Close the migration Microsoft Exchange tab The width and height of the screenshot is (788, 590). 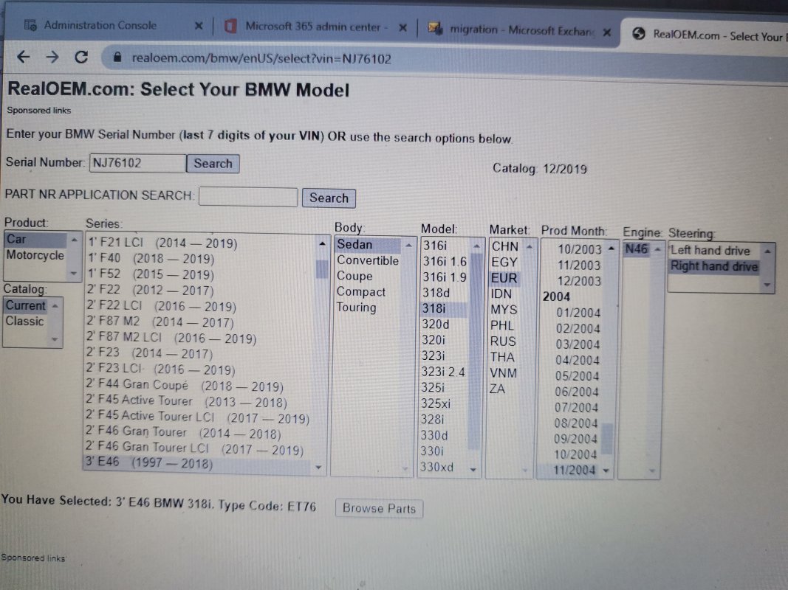(607, 32)
